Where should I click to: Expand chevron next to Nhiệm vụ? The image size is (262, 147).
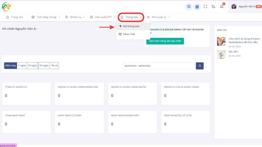[84, 17]
